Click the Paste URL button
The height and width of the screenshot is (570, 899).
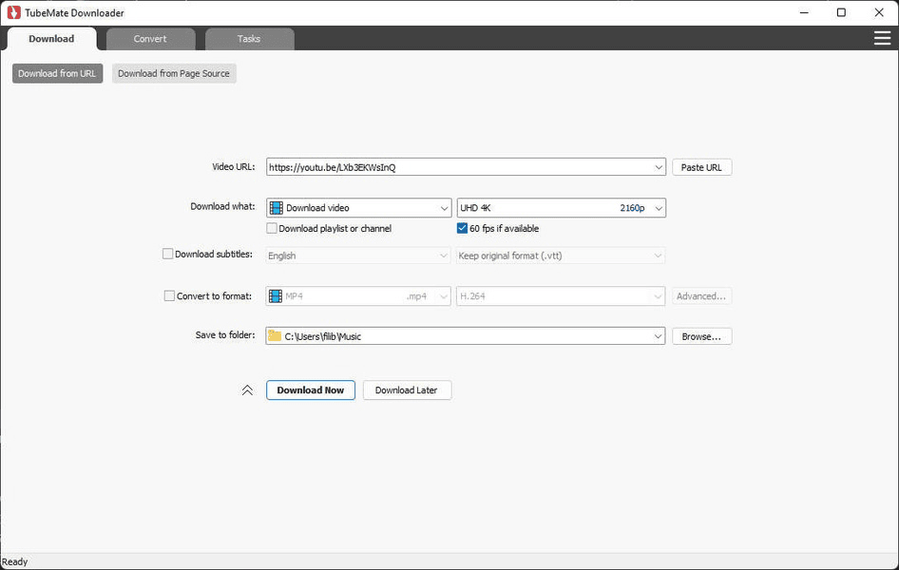click(701, 166)
